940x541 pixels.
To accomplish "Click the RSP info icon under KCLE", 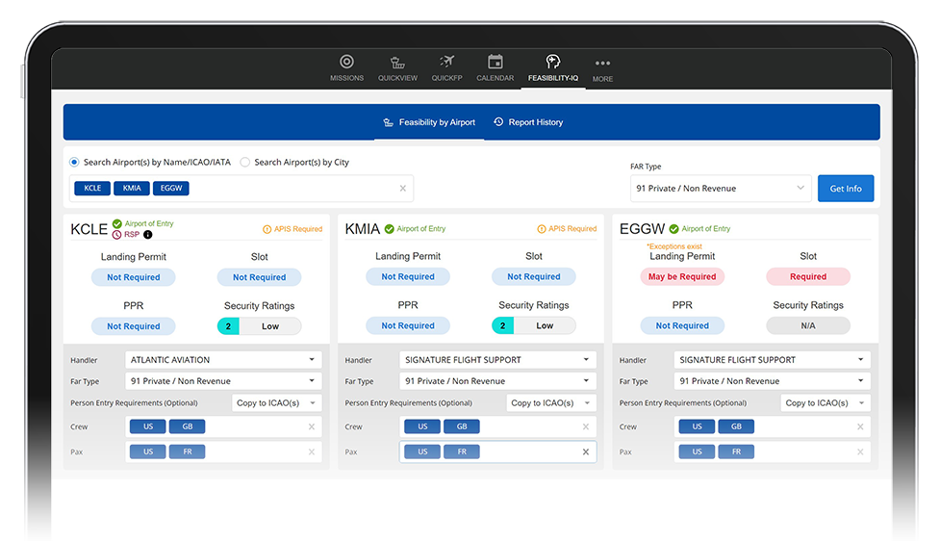I will 147,234.
